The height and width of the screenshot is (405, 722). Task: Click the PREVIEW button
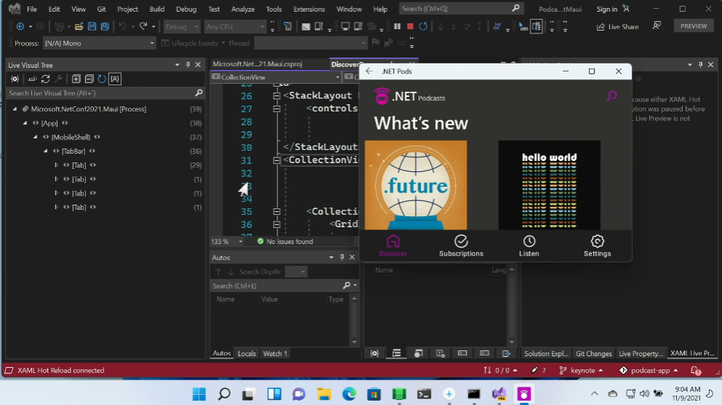point(693,25)
